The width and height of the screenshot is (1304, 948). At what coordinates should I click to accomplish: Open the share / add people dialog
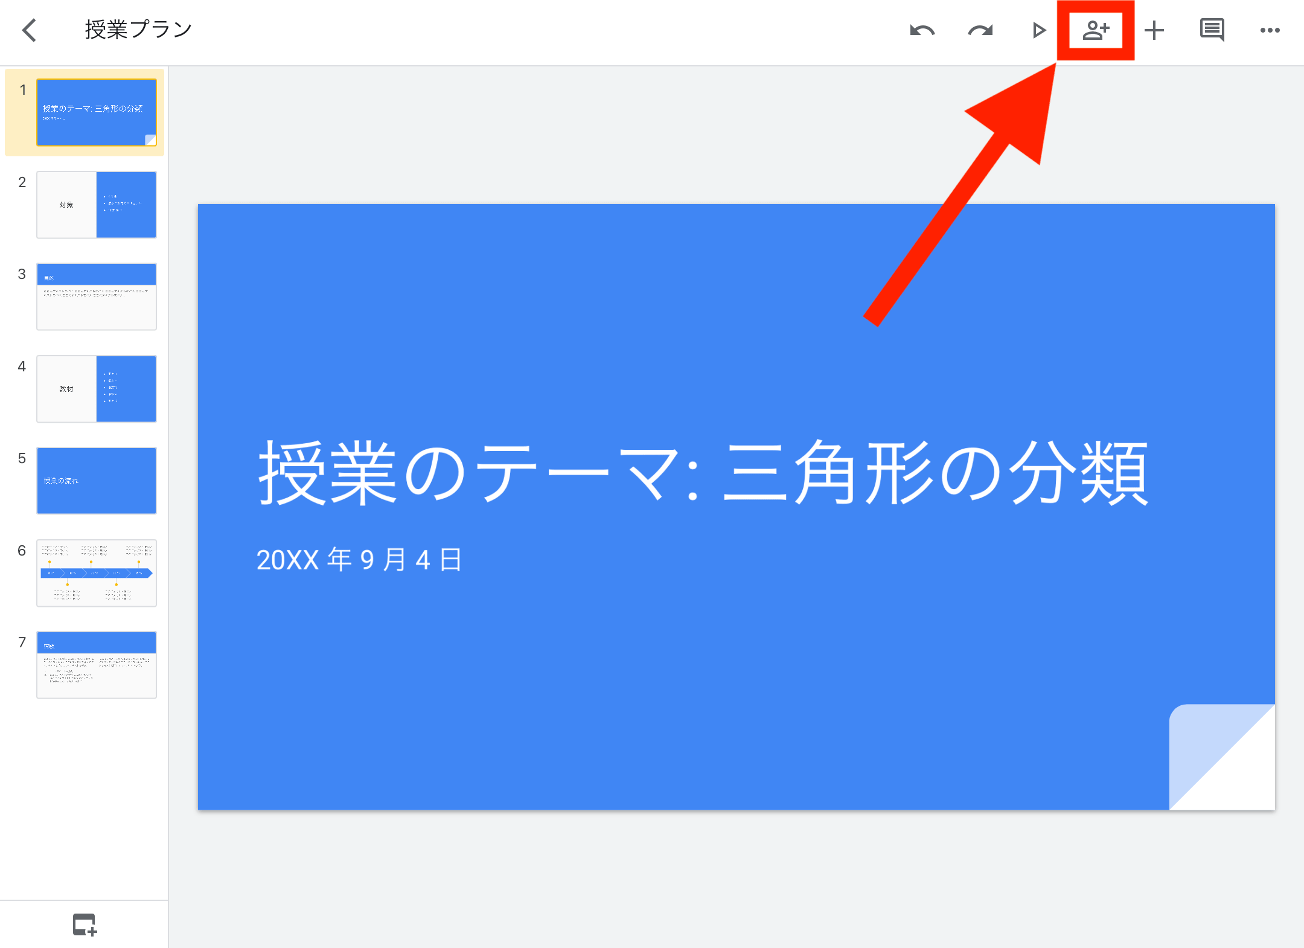pos(1096,30)
